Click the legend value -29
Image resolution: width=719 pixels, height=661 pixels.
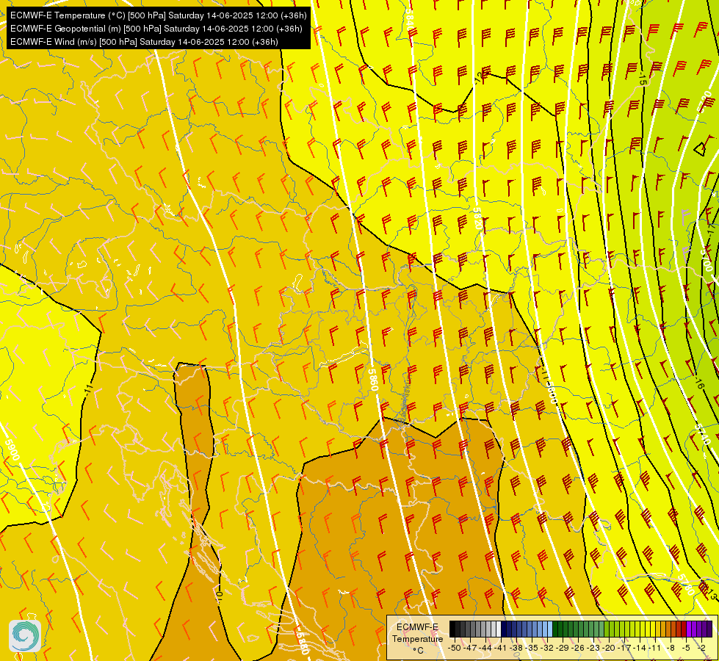point(562,648)
